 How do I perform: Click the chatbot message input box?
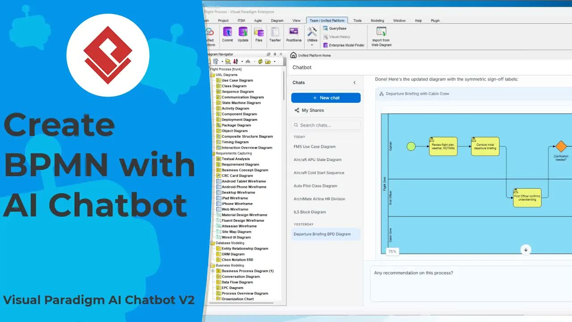pos(471,284)
